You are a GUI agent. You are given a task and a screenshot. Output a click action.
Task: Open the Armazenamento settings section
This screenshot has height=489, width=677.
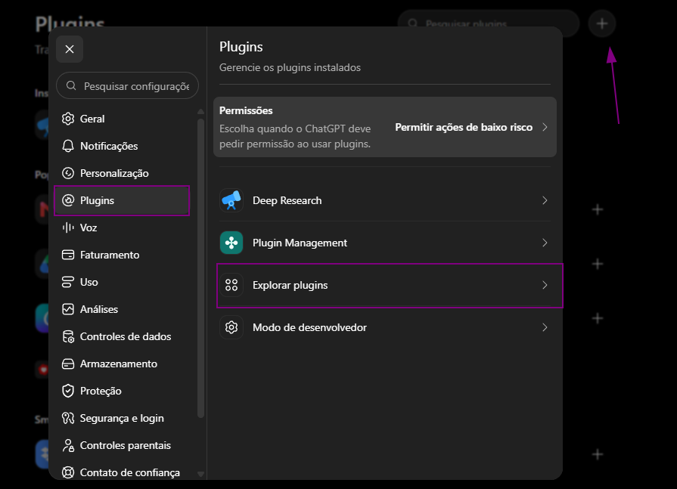[122, 364]
